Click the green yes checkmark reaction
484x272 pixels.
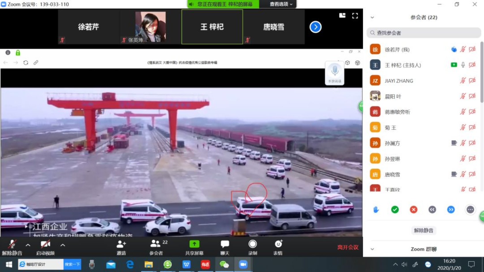(395, 210)
